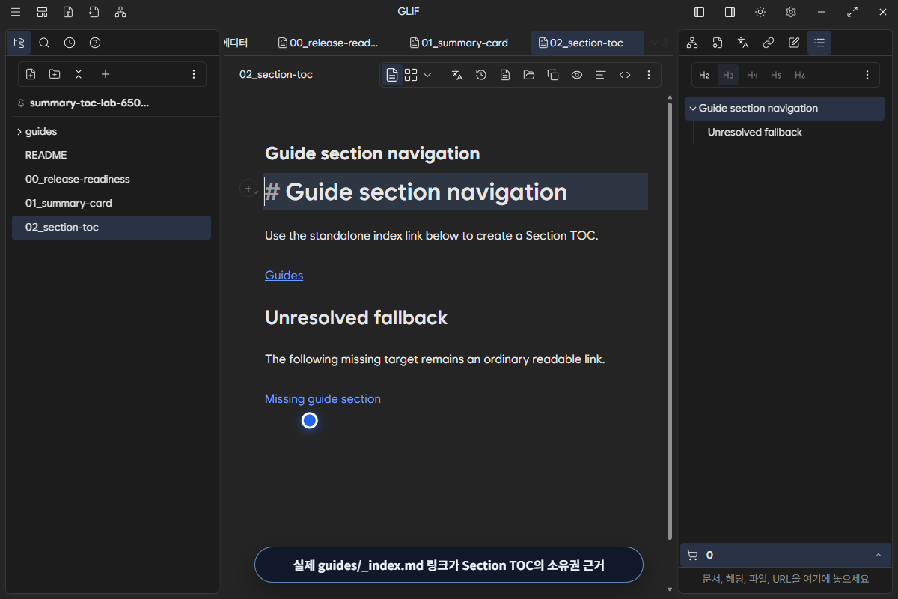Open the help question-mark icon
898x599 pixels.
pos(95,43)
